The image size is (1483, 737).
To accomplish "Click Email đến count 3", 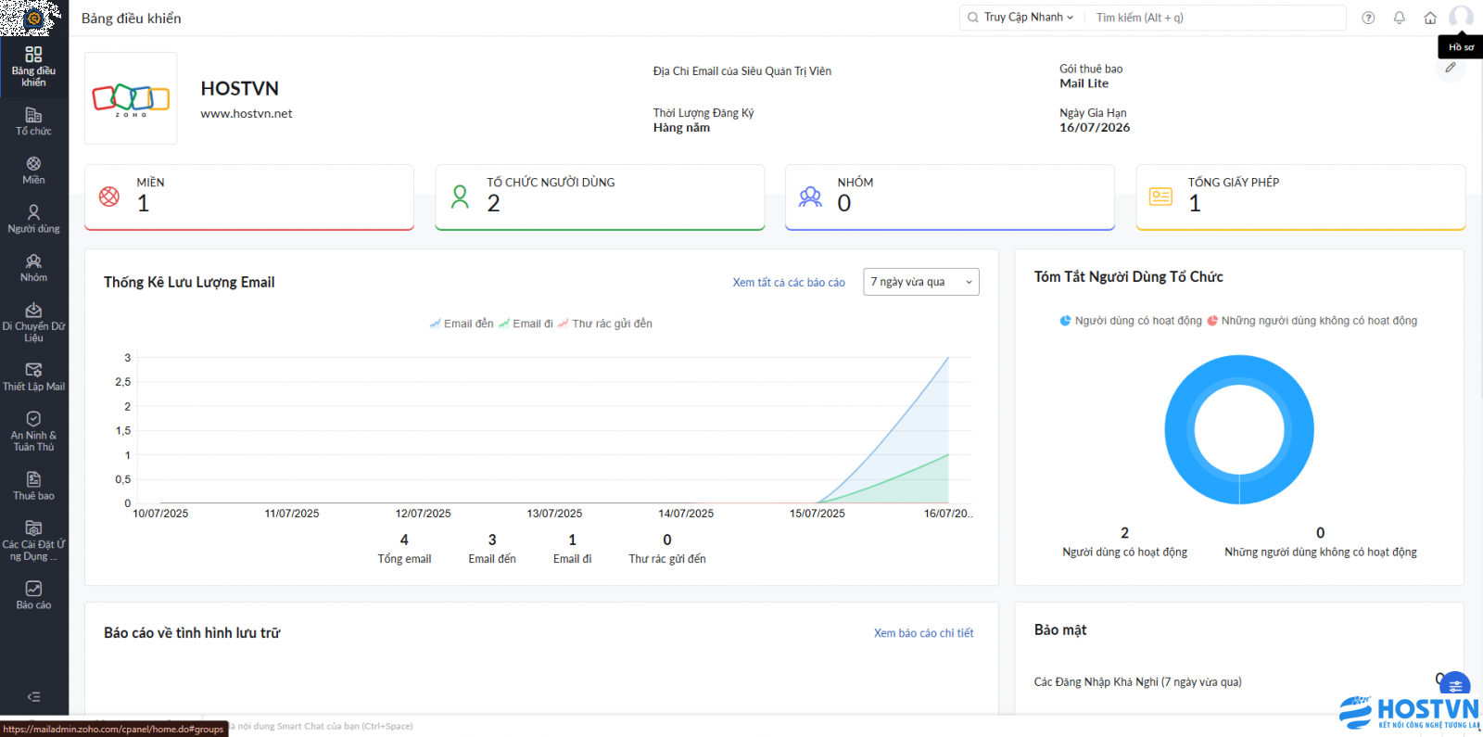I will pyautogui.click(x=492, y=540).
